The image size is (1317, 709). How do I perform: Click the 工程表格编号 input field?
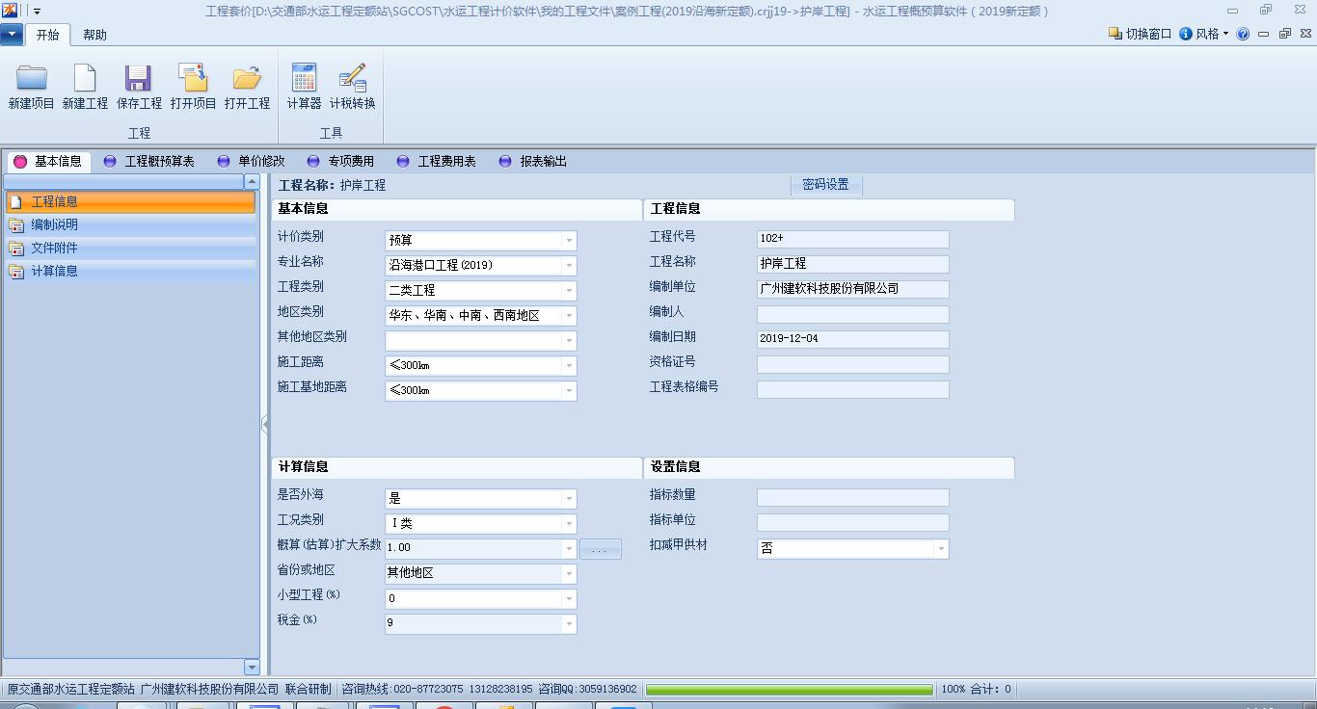coord(853,389)
